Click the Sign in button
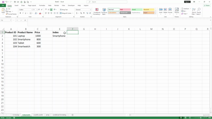Screen dimensions: 212x119 187,2
